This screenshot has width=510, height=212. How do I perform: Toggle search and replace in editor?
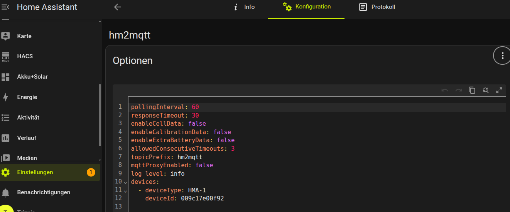pyautogui.click(x=485, y=90)
